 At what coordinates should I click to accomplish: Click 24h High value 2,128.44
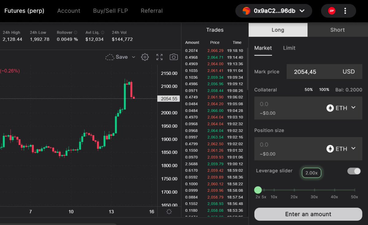(13, 39)
